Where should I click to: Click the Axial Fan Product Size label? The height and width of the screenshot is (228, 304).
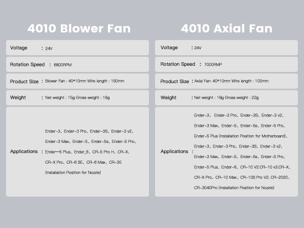click(174, 82)
